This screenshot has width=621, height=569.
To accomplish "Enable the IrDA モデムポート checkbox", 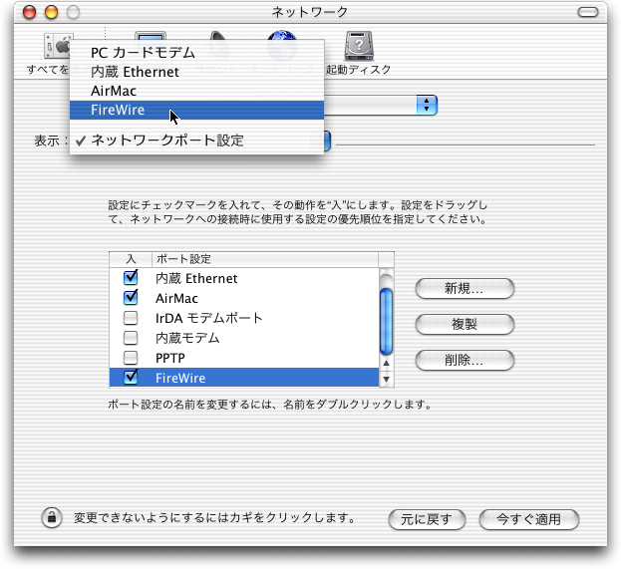I will pyautogui.click(x=131, y=318).
